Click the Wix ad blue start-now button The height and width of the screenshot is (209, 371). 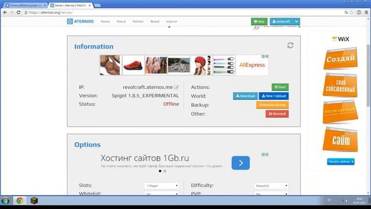(341, 161)
